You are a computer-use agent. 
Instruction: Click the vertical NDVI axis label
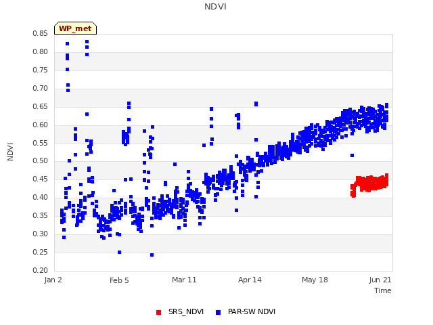click(10, 152)
